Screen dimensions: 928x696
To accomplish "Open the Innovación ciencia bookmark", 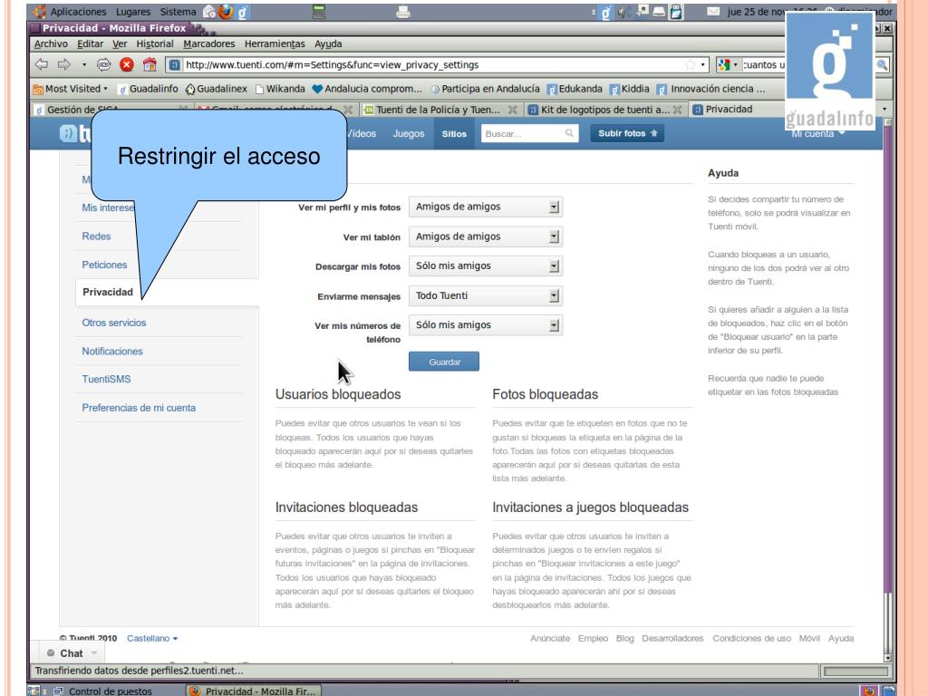I will click(x=710, y=89).
